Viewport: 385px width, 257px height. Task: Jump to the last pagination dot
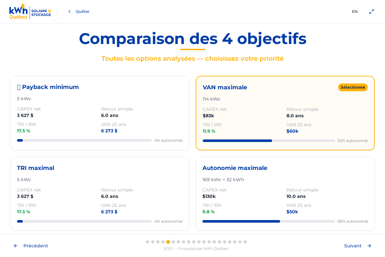click(x=245, y=242)
